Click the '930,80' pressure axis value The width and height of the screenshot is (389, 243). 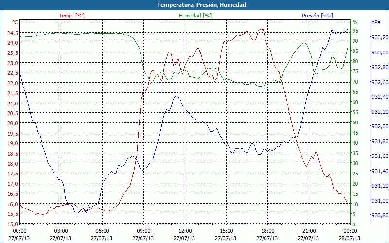coord(380,215)
